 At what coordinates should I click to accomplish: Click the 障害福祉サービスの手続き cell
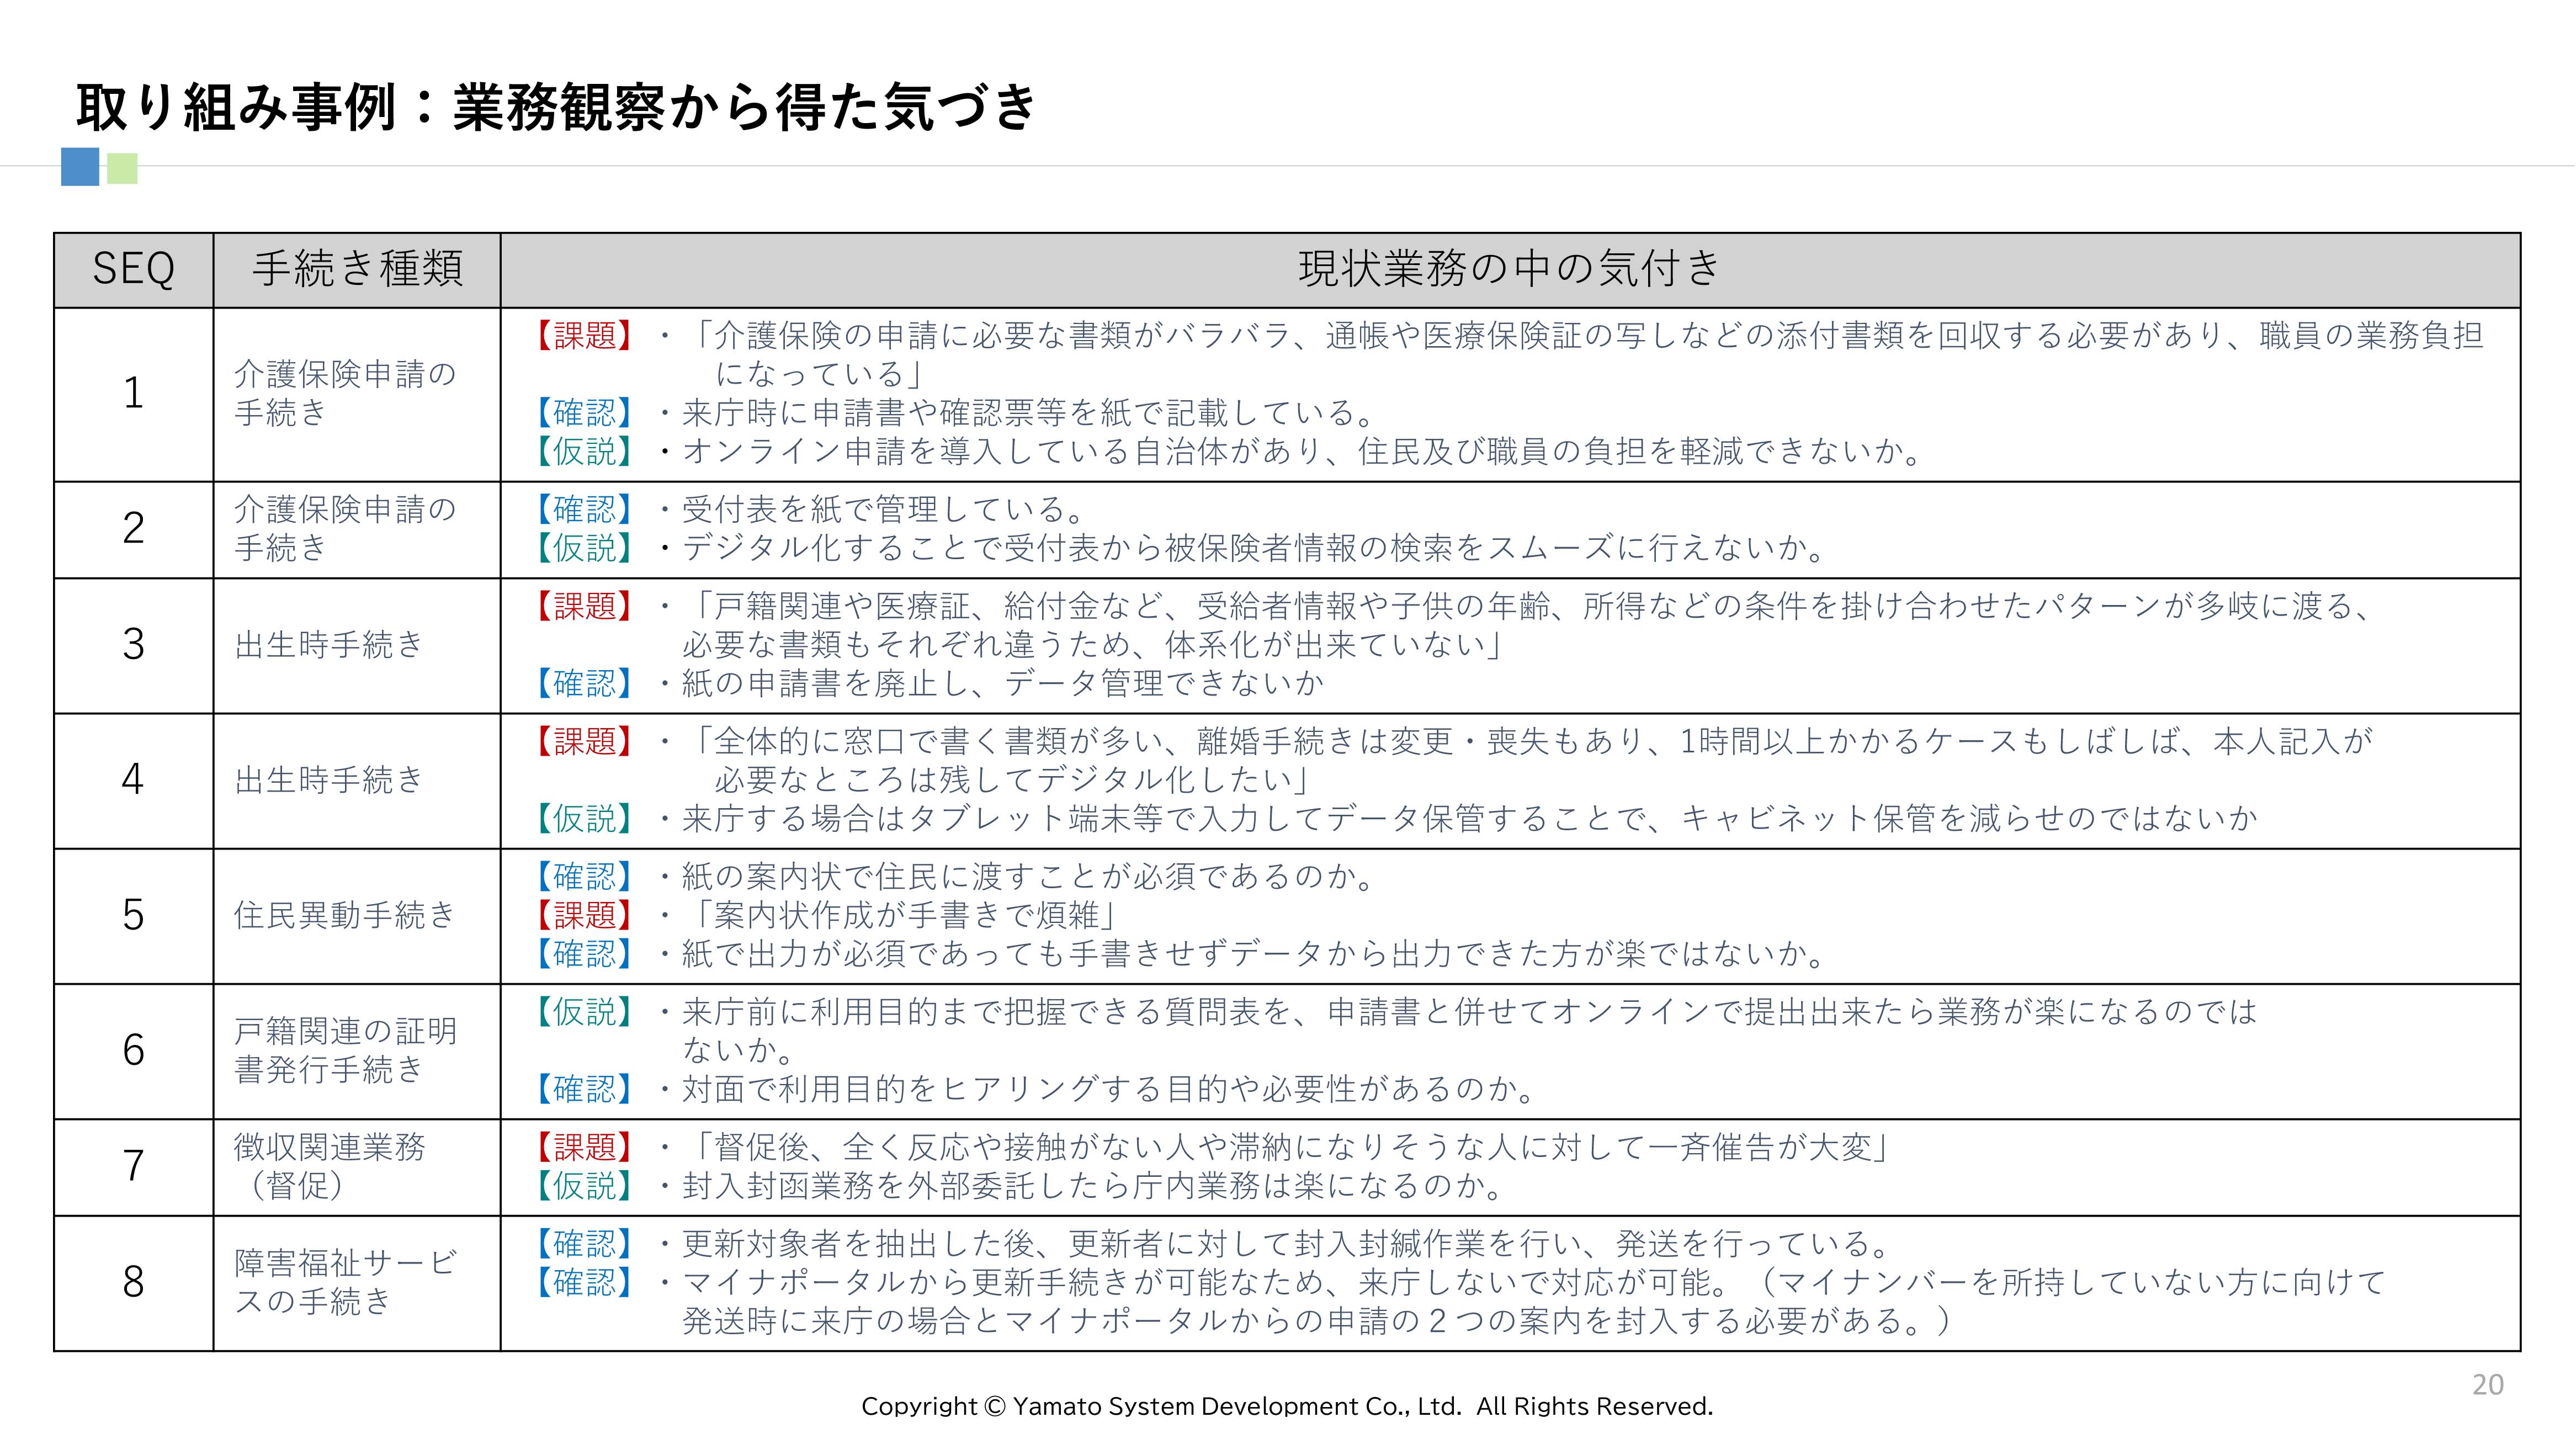click(345, 1282)
